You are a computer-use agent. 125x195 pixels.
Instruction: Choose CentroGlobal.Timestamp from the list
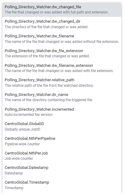[62, 185]
